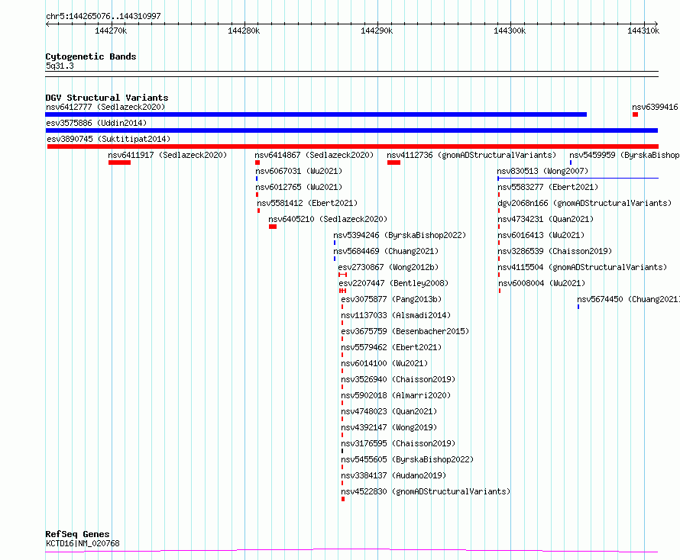
Task: Open dgv2068n166 (gnomADStructuralVariants) variant
Action: pyautogui.click(x=584, y=203)
